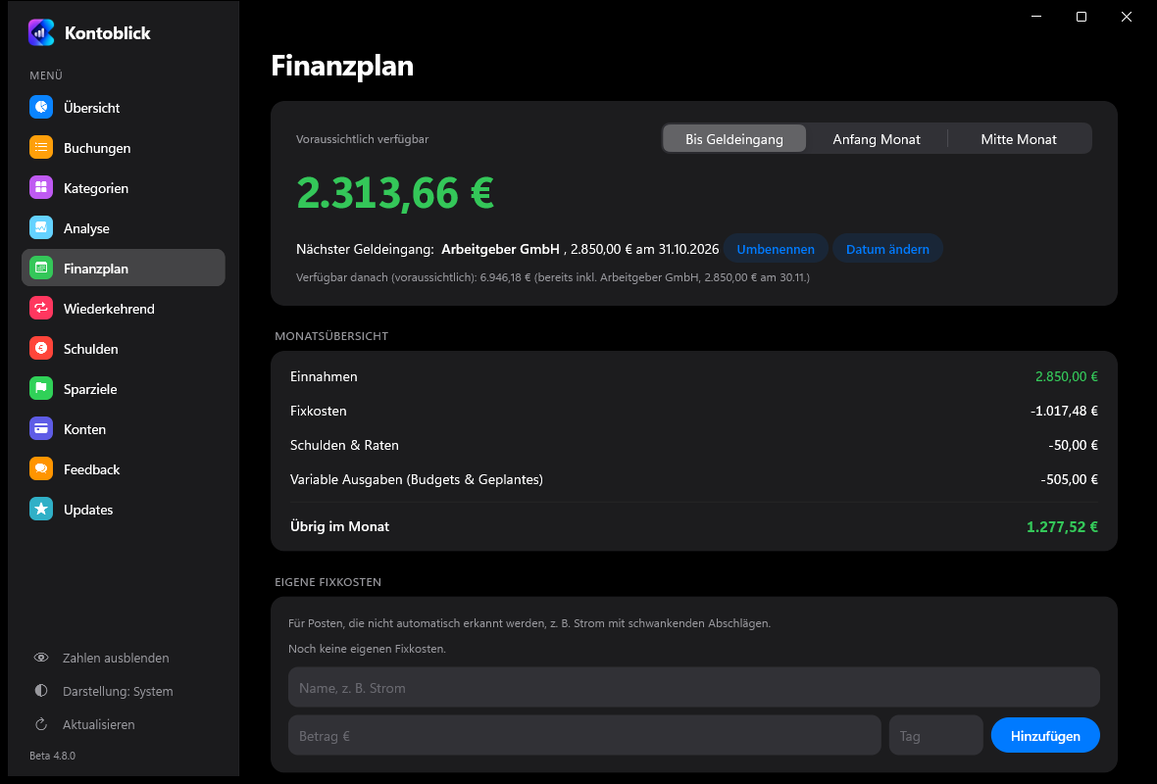Open the Buchungen menu entry

click(124, 148)
